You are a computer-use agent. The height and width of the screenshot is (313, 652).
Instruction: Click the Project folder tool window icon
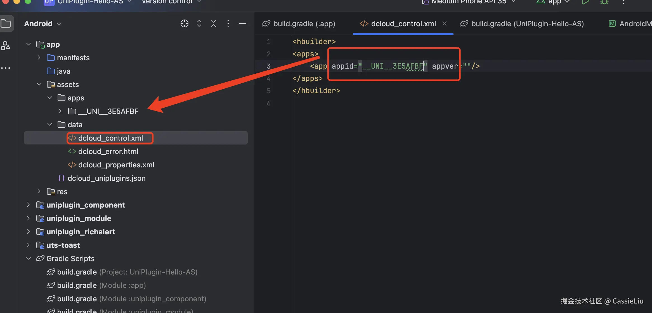pyautogui.click(x=6, y=24)
